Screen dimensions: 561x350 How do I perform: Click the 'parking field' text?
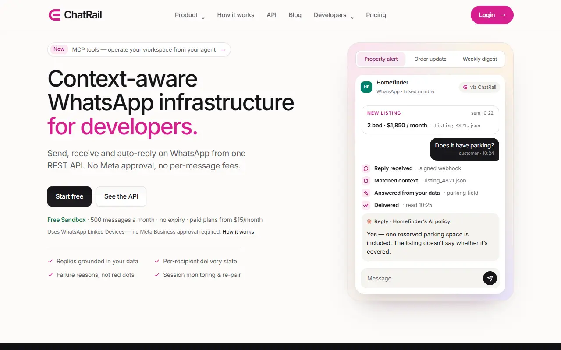click(462, 193)
